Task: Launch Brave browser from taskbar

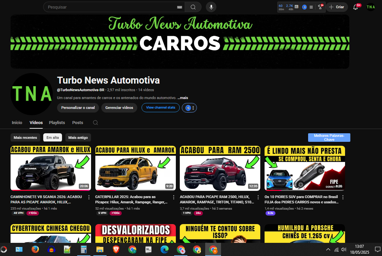Action: [116, 249]
